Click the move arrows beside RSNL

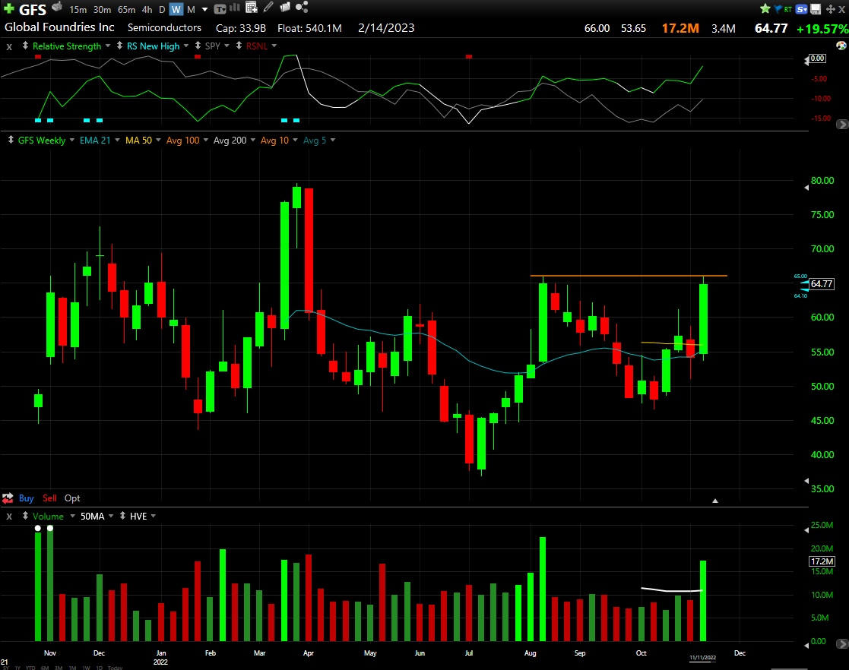pyautogui.click(x=239, y=46)
